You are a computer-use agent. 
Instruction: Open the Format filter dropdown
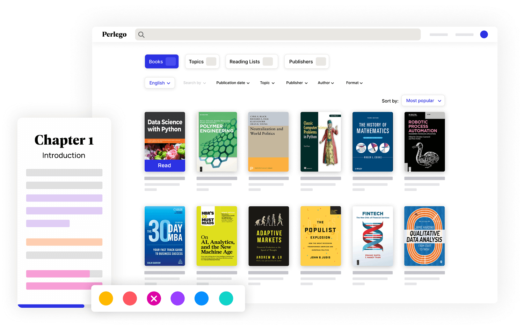click(354, 83)
